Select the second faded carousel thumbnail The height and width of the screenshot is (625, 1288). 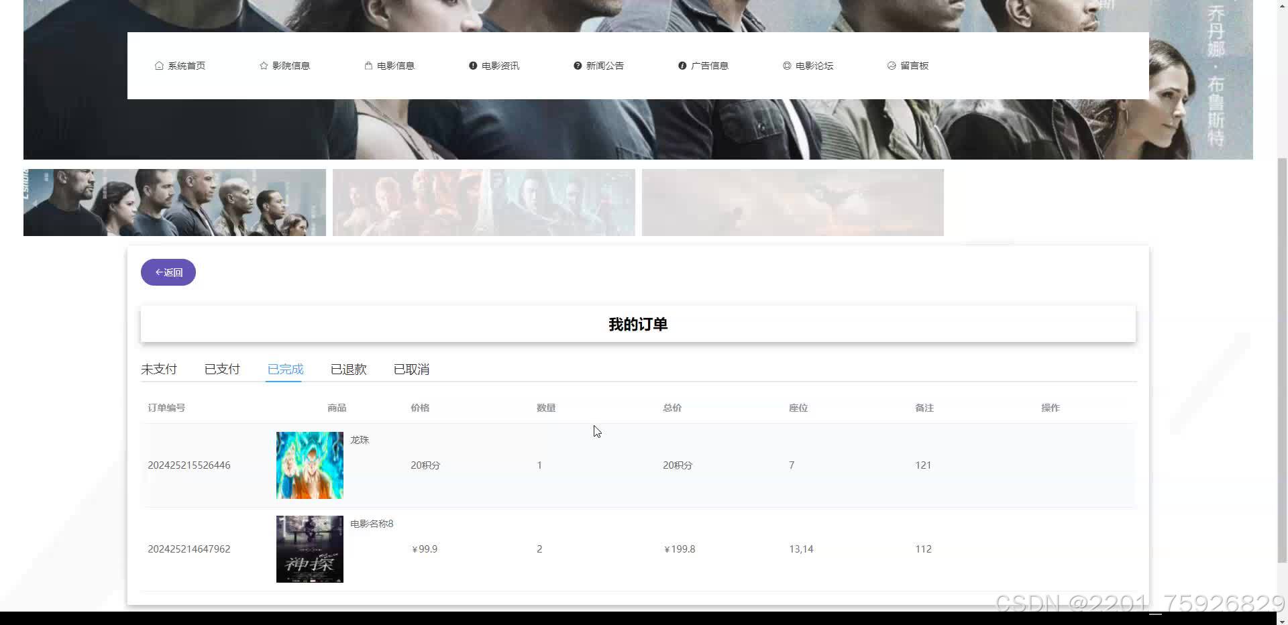point(484,203)
